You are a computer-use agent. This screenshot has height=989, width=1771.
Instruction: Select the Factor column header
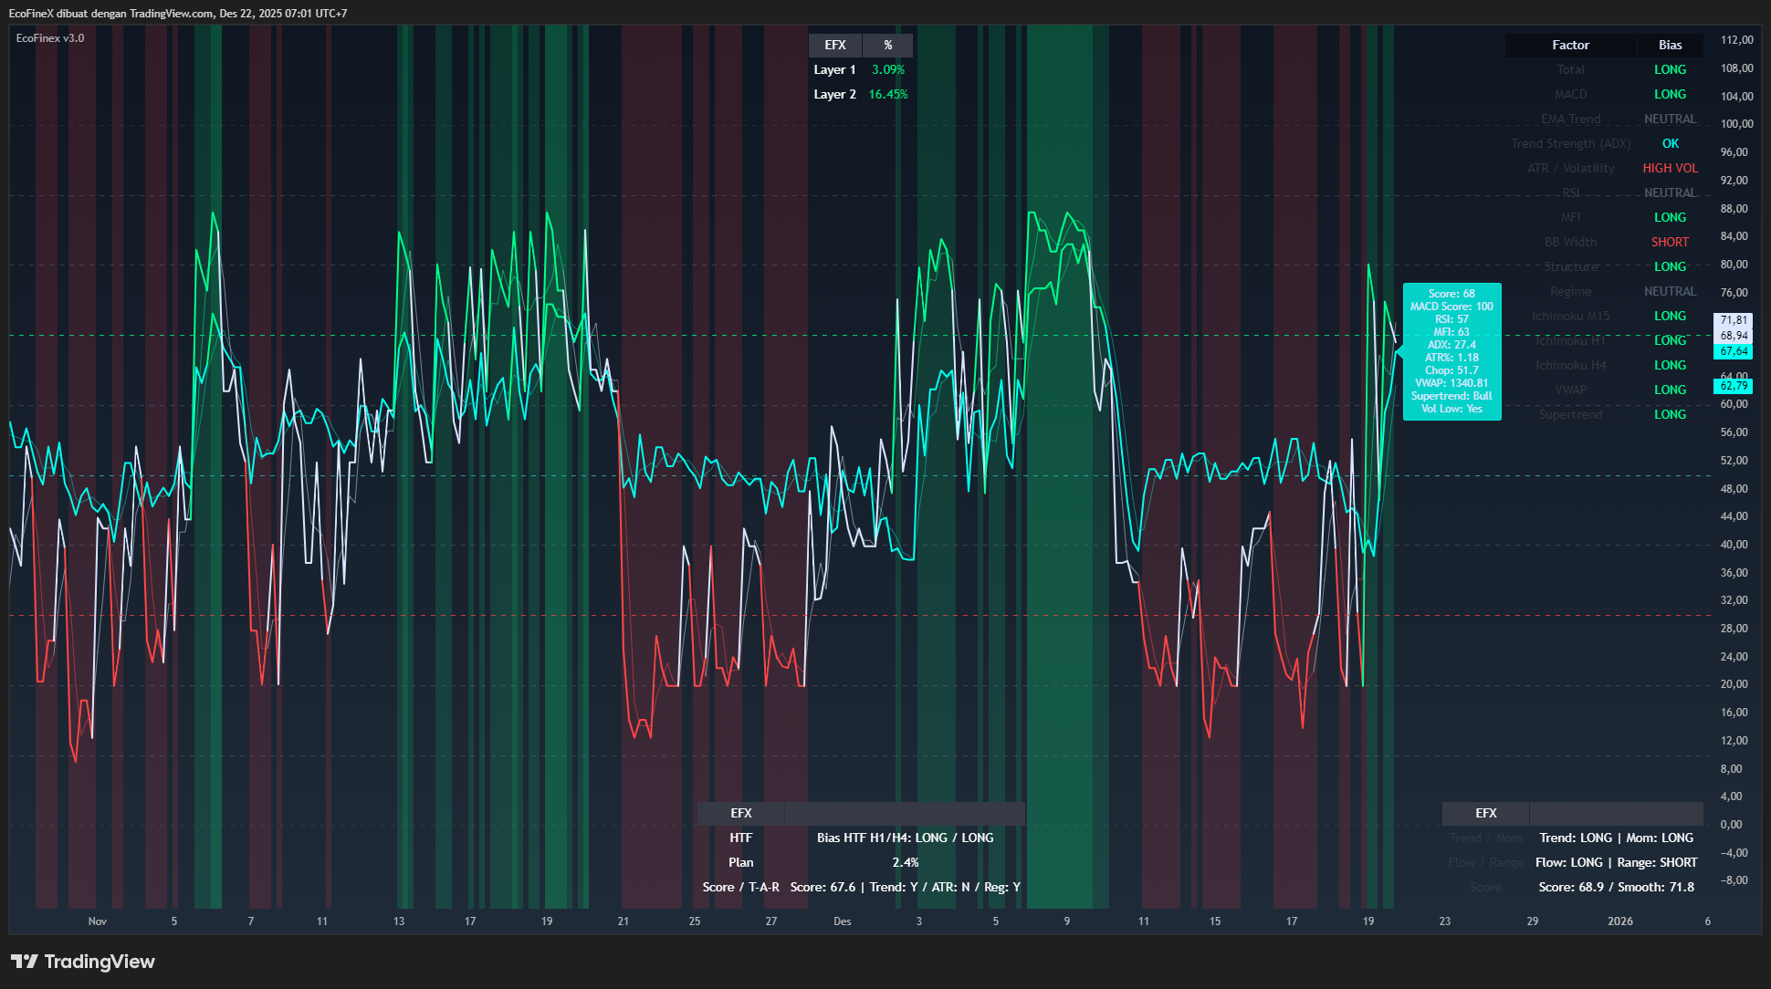coord(1570,45)
